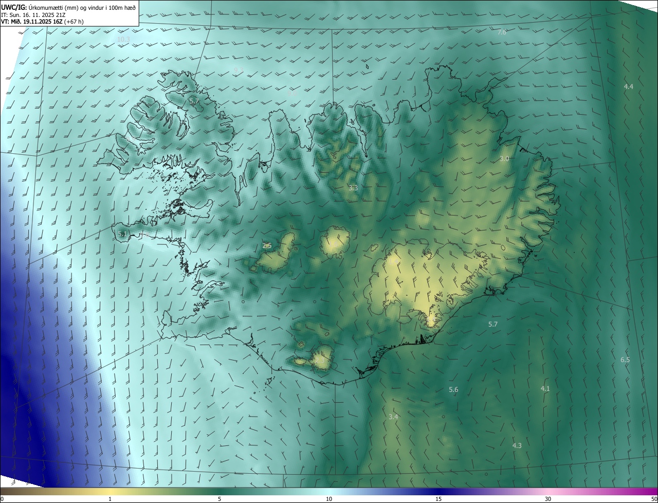Click the 1 tick label on the color scale
658x503 pixels.
tap(110, 499)
